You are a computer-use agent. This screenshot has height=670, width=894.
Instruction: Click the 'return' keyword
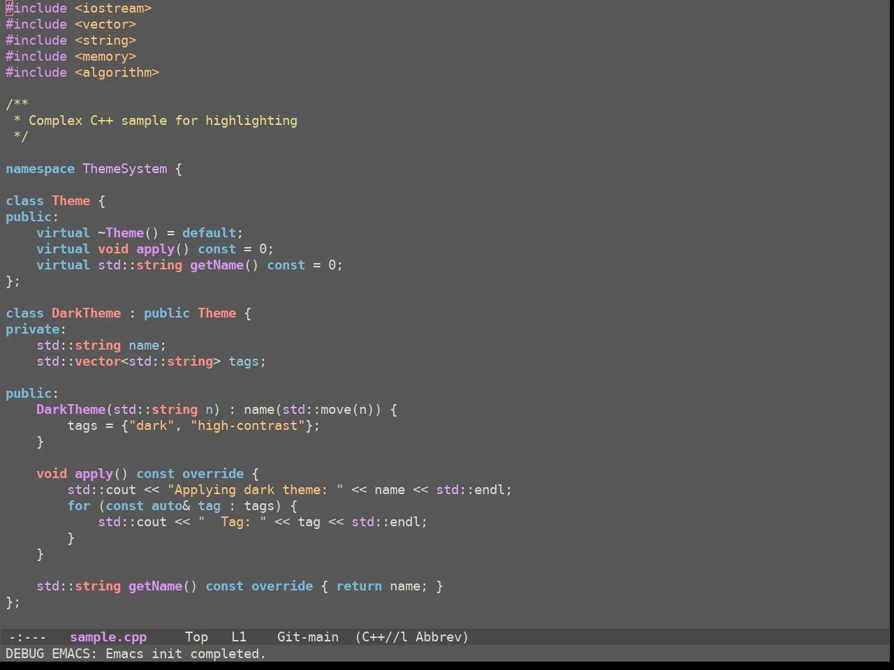[359, 586]
